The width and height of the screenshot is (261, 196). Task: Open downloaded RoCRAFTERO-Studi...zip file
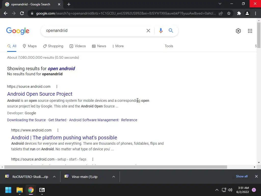(27, 177)
